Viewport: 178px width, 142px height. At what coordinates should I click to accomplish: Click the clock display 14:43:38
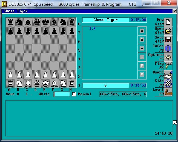163,133
